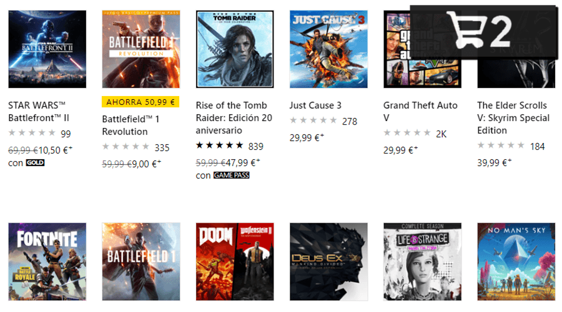
Task: Click the GAME PASS badge under Tomb Raider
Action: coord(231,175)
